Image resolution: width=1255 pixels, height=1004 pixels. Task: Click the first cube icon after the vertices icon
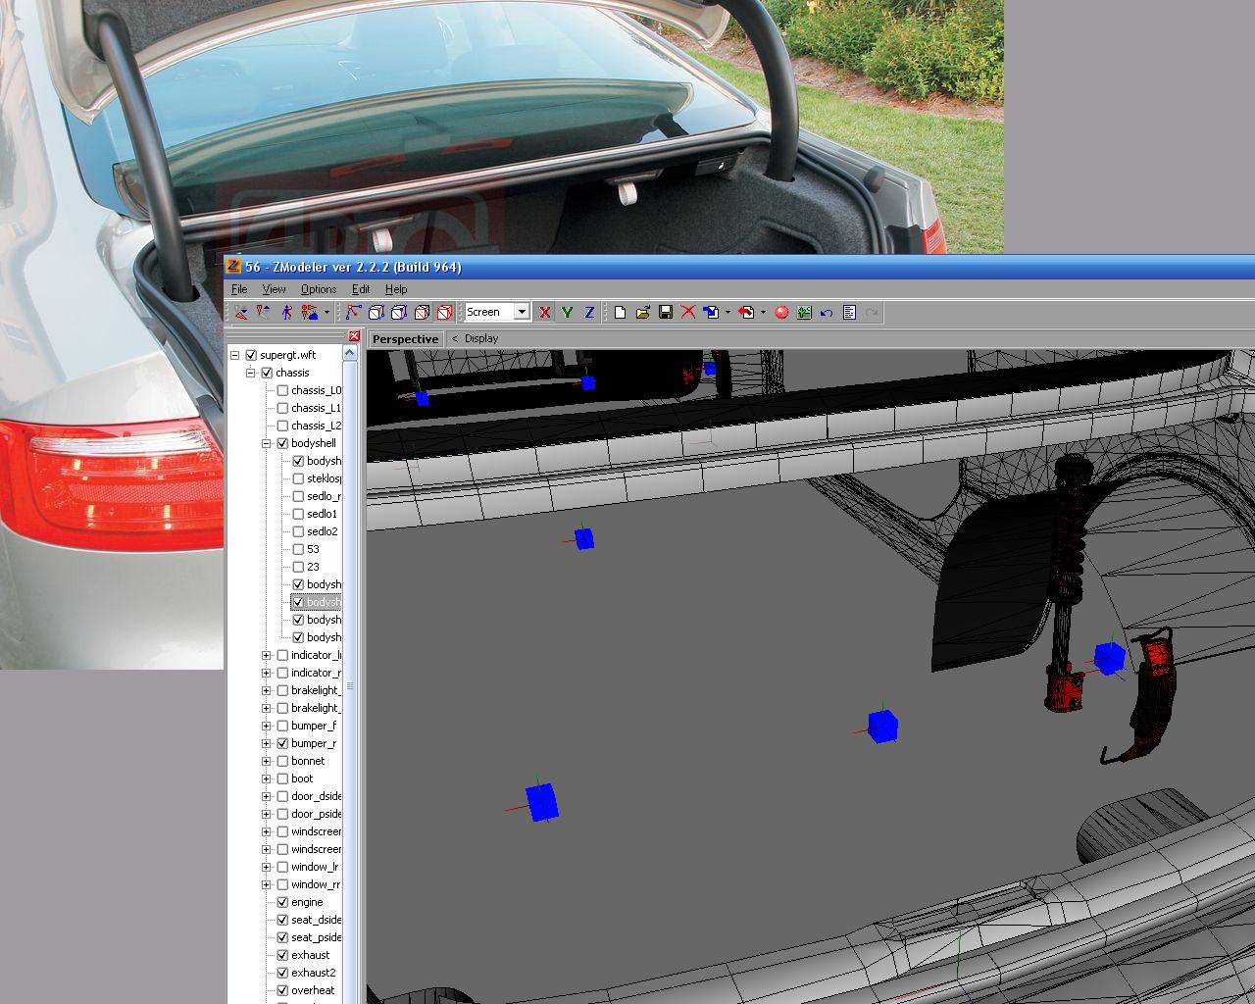click(376, 312)
